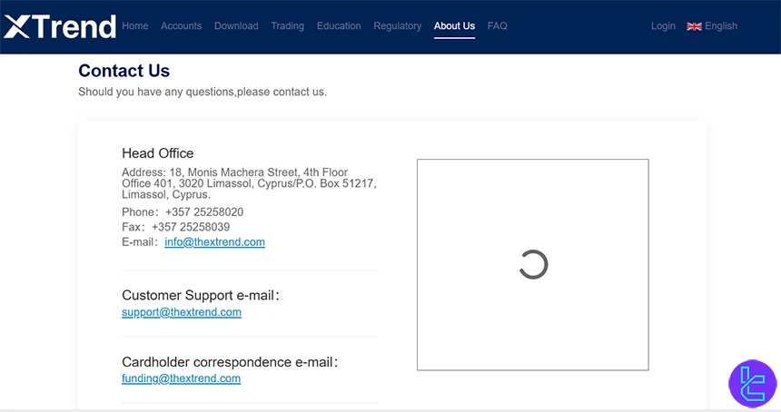This screenshot has height=412, width=781.
Task: Expand the Education menu
Action: pyautogui.click(x=339, y=26)
